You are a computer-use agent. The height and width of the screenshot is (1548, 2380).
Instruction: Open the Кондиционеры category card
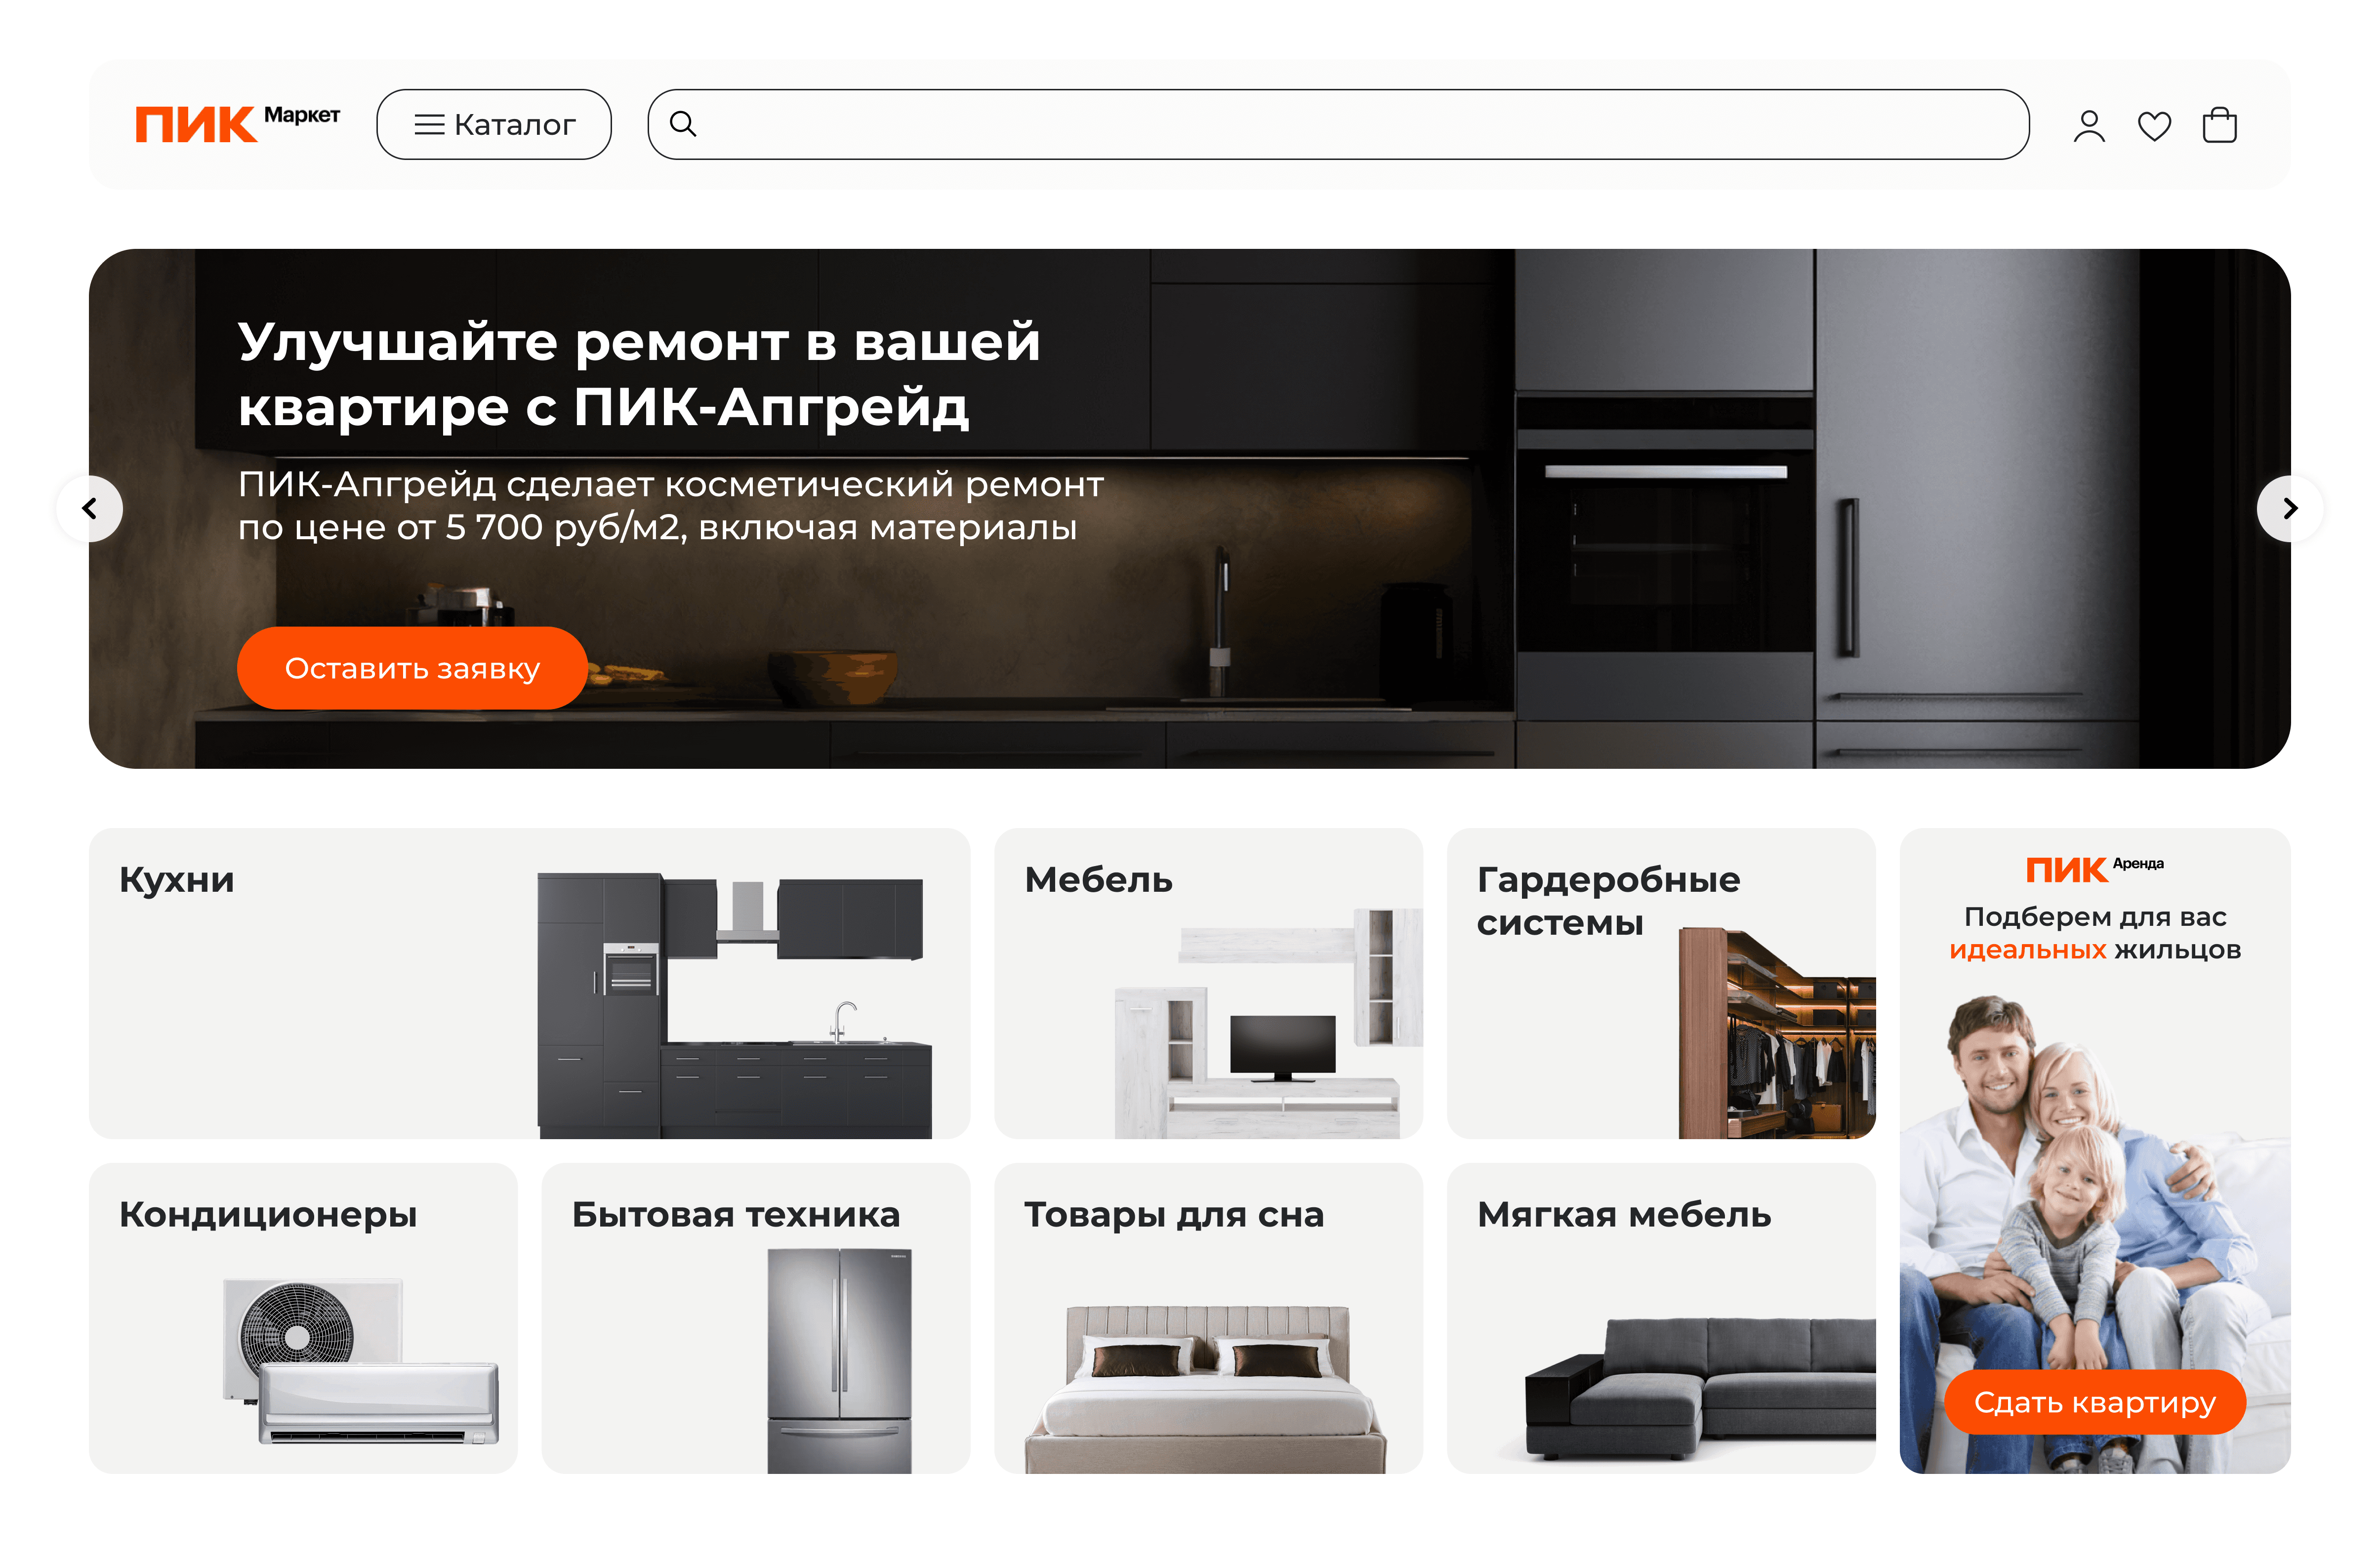303,1317
